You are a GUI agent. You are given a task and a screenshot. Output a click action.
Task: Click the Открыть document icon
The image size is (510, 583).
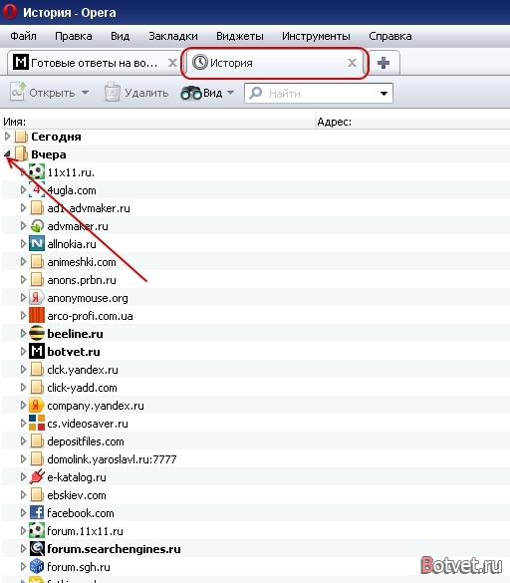click(18, 92)
